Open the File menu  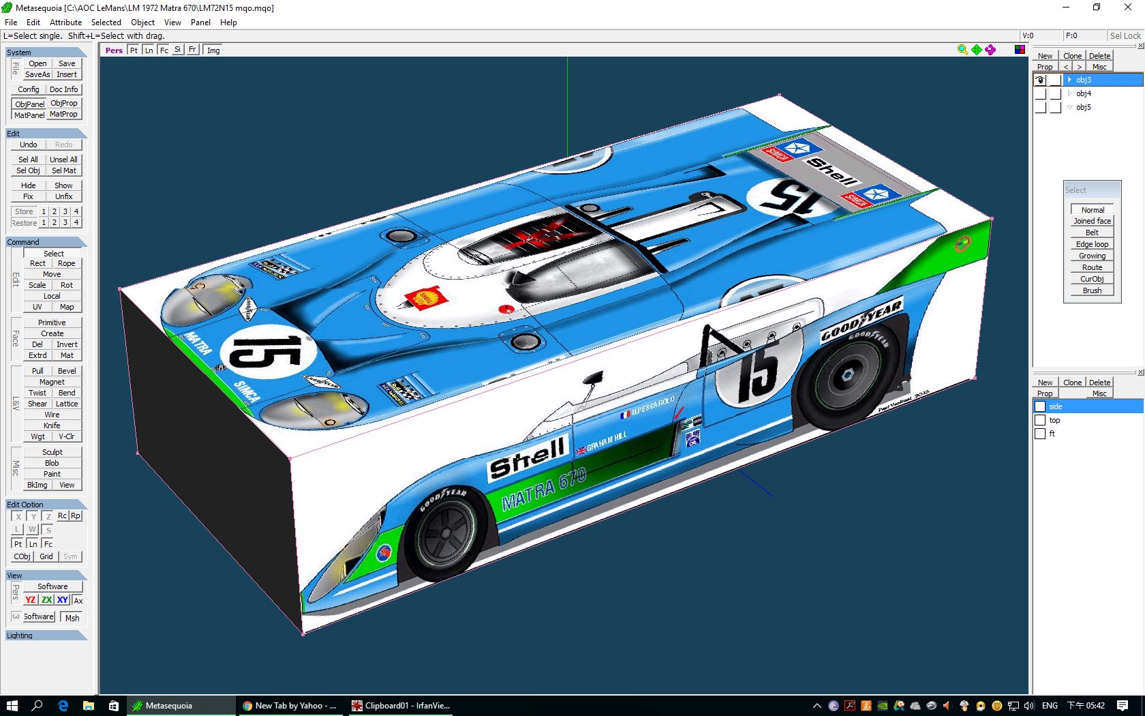click(11, 23)
